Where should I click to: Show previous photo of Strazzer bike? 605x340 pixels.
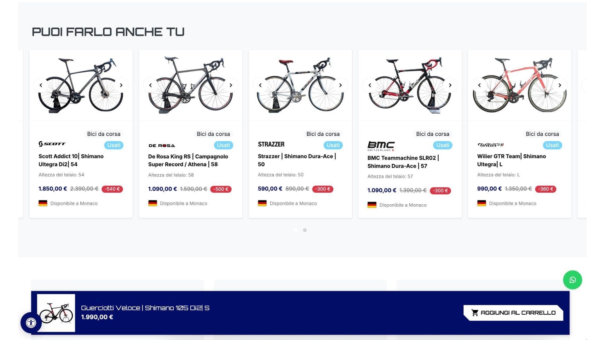(260, 85)
